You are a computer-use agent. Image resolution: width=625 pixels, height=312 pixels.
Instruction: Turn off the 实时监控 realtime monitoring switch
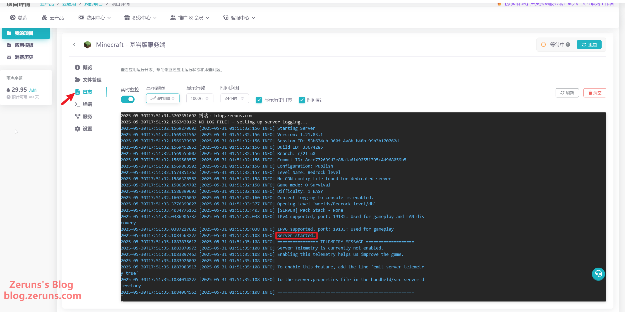click(x=127, y=99)
